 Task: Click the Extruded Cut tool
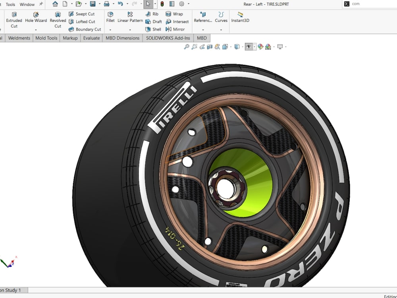click(14, 20)
